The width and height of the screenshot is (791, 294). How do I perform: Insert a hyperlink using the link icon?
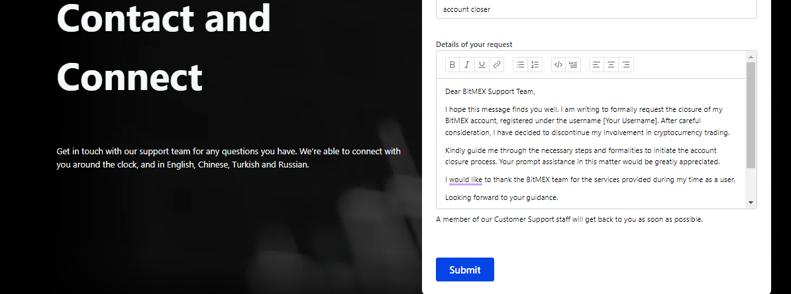[x=496, y=64]
